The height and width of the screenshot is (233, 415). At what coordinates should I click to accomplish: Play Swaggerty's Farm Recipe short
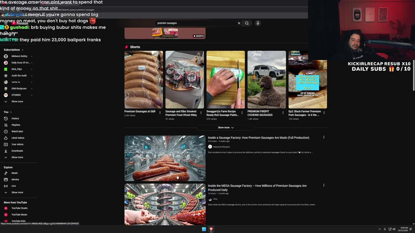(x=226, y=80)
